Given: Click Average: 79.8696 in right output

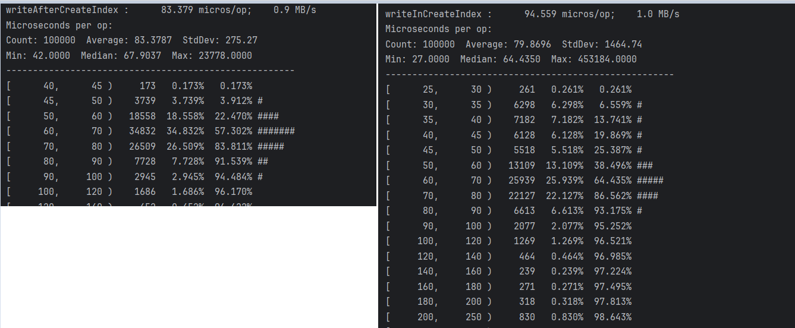Looking at the screenshot, I should (x=508, y=45).
